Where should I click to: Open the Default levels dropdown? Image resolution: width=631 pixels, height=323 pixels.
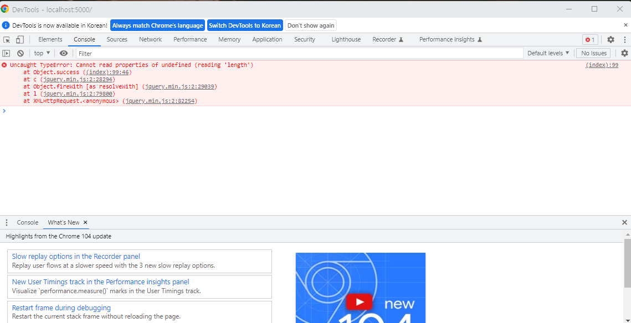tap(548, 53)
